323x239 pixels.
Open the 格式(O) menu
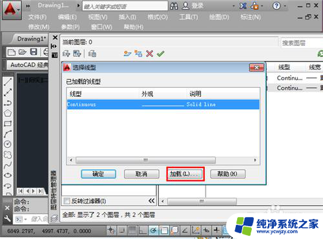(158, 17)
